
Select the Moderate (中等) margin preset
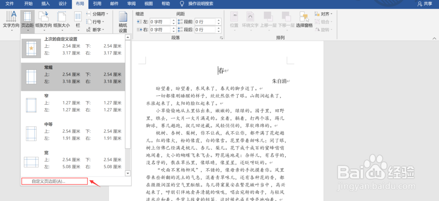[73, 133]
